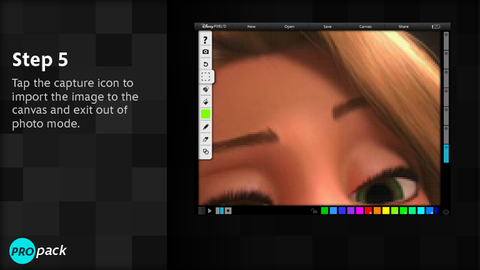The width and height of the screenshot is (480, 270).
Task: Open the New menu
Action: (x=251, y=27)
